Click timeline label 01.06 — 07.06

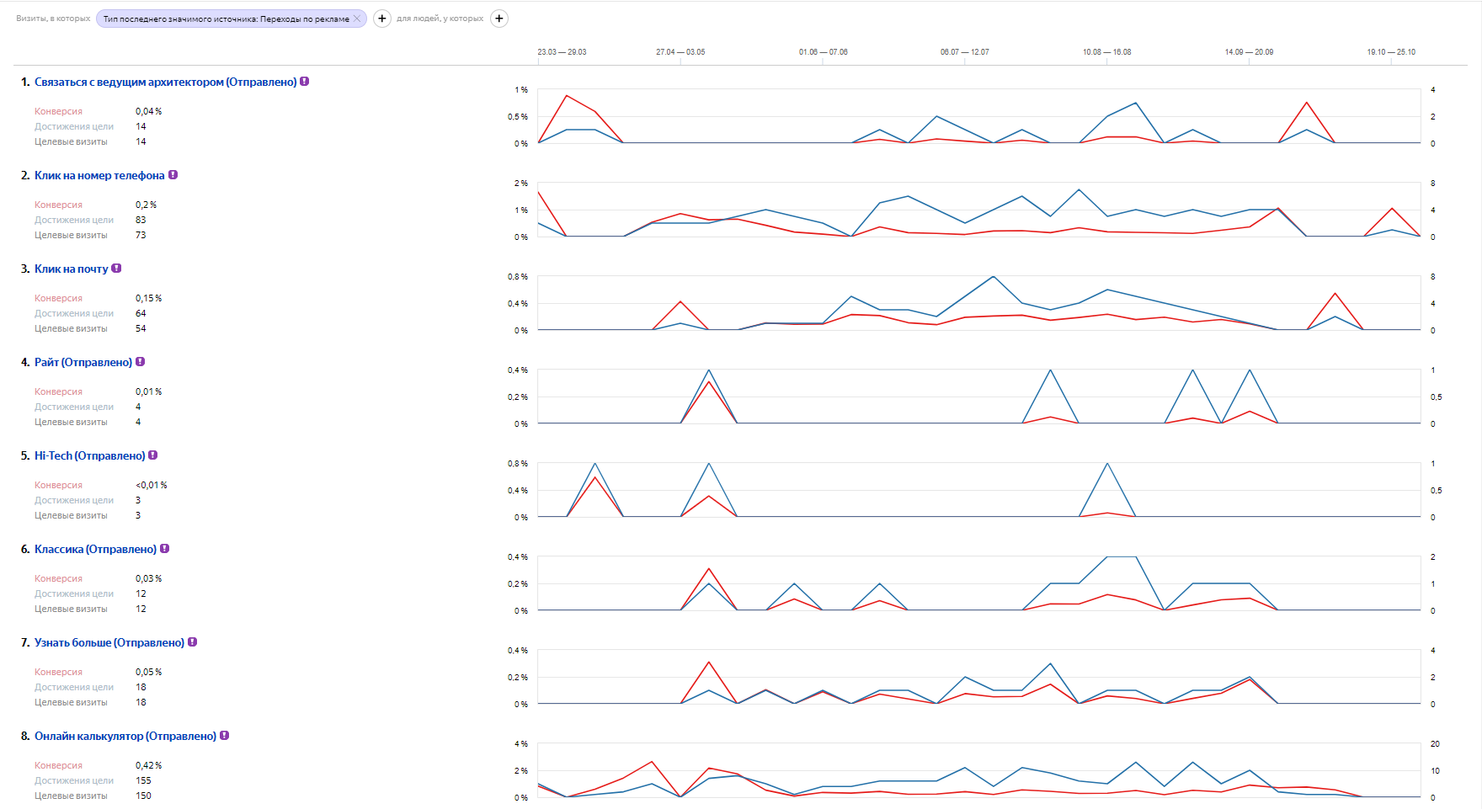(x=824, y=52)
